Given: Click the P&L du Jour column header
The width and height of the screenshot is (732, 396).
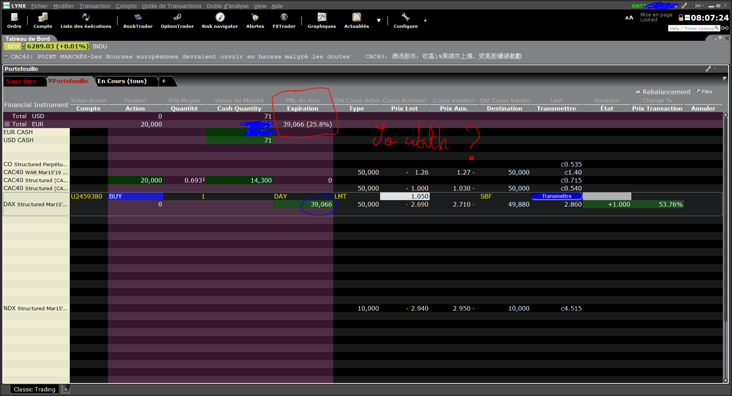Looking at the screenshot, I should (x=303, y=101).
